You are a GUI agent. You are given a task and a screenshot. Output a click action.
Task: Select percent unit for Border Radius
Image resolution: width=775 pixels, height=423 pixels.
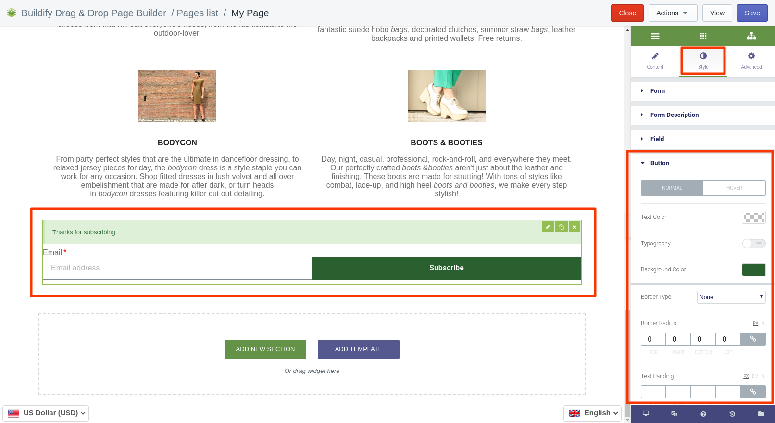click(763, 323)
